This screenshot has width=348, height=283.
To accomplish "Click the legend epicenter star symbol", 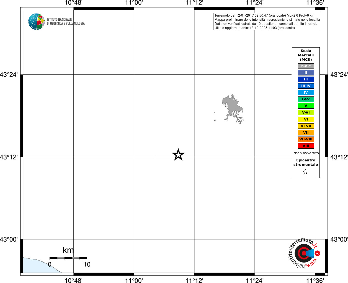I will tap(305, 172).
